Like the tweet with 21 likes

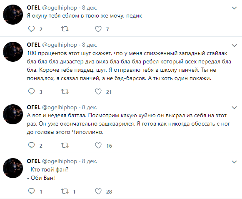pyautogui.click(x=98, y=91)
